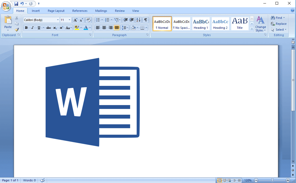296x183 pixels.
Task: Apply a numbered list
Action: pyautogui.click(x=107, y=20)
